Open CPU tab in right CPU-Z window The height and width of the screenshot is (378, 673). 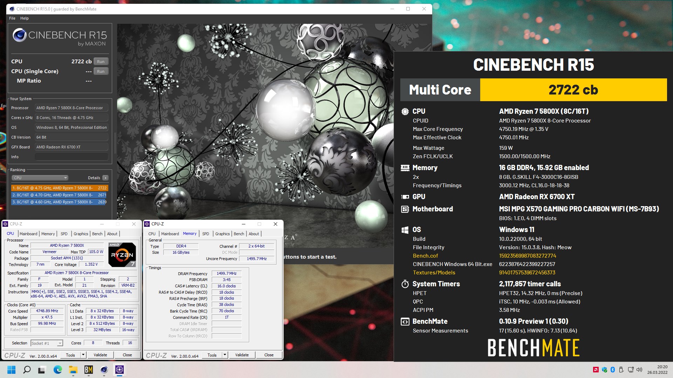point(152,234)
